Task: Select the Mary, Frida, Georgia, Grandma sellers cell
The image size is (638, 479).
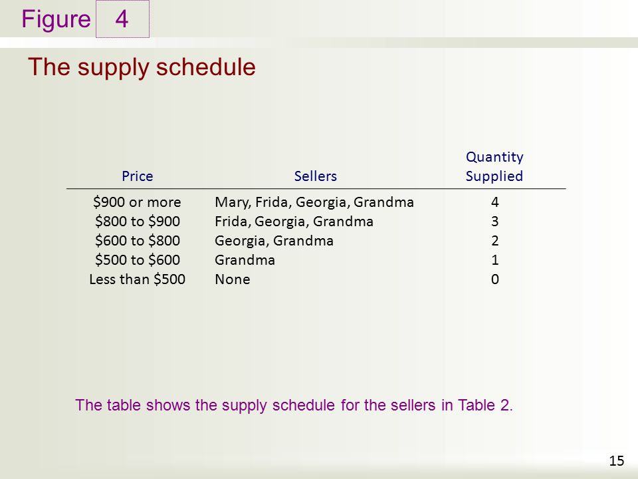Action: [314, 202]
